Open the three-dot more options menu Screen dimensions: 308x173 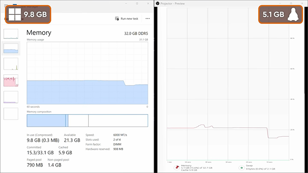tap(148, 19)
